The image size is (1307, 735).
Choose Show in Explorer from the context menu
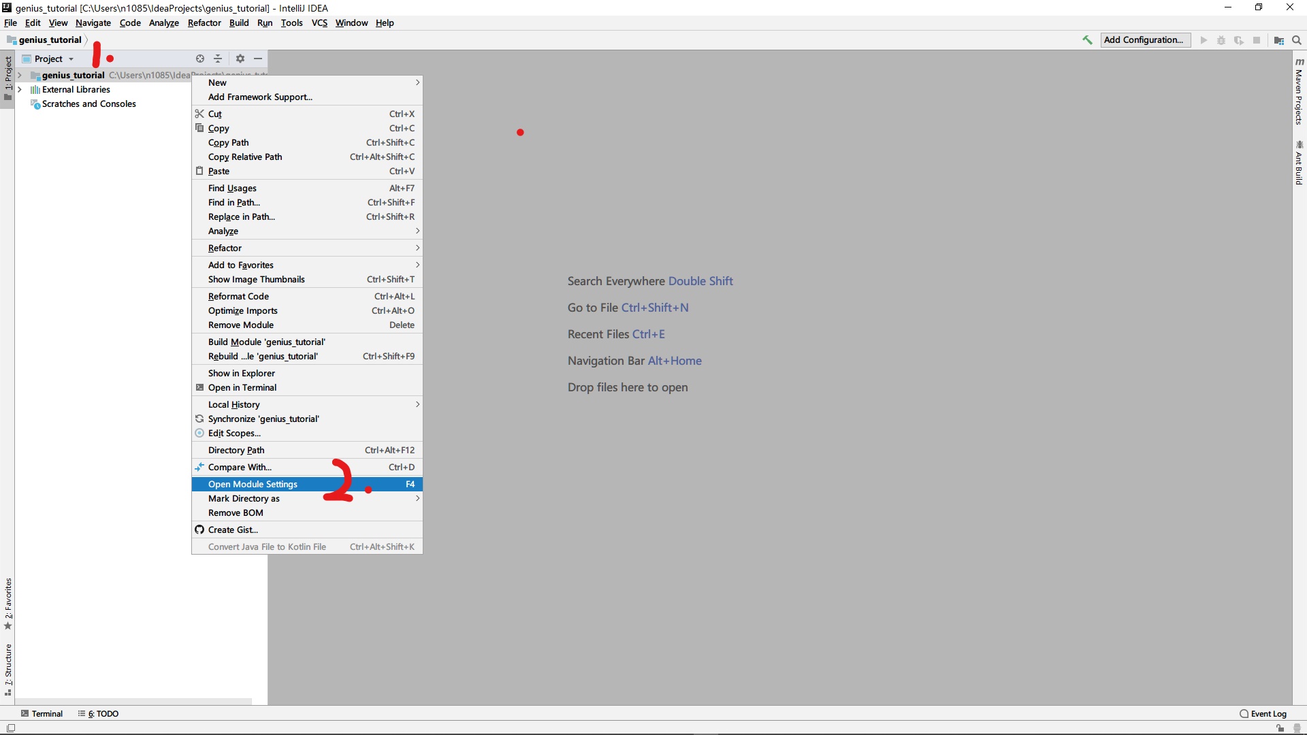coord(241,374)
